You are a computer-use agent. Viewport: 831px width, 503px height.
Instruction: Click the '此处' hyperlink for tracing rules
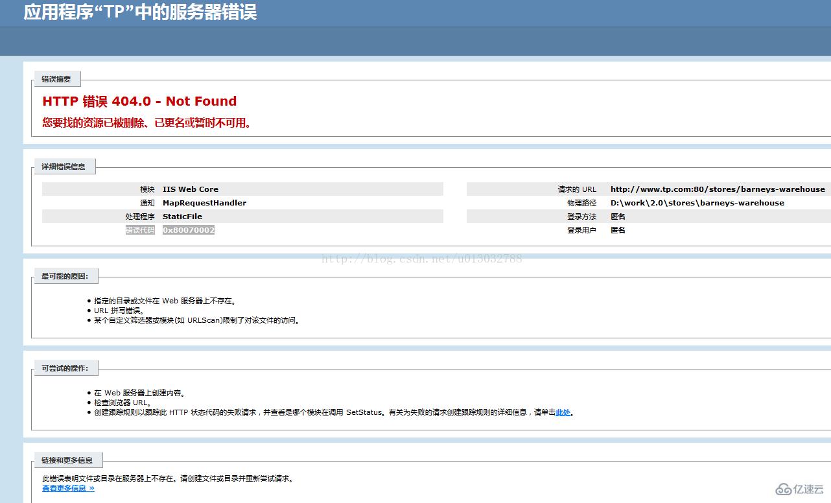click(x=563, y=412)
